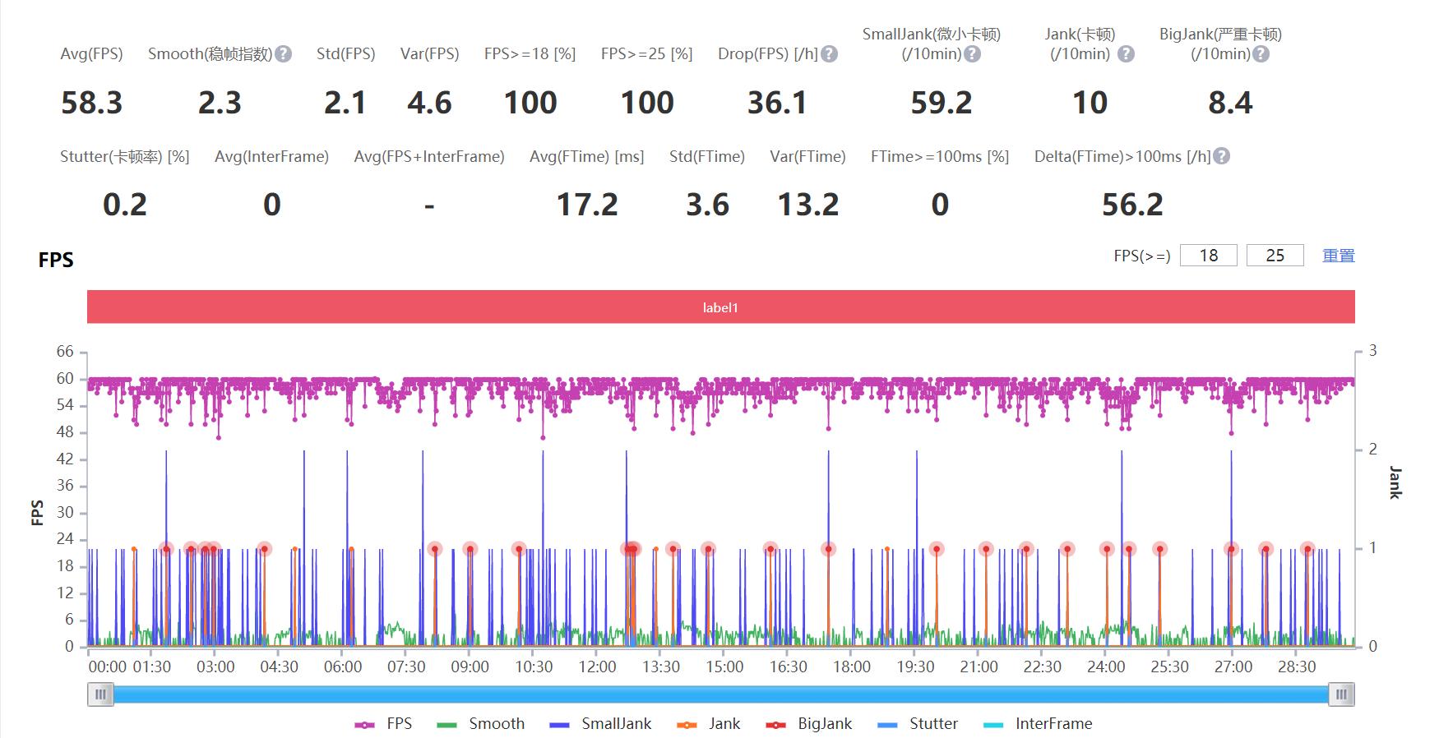
Task: Toggle InterFrame legend item
Action: (x=1038, y=724)
